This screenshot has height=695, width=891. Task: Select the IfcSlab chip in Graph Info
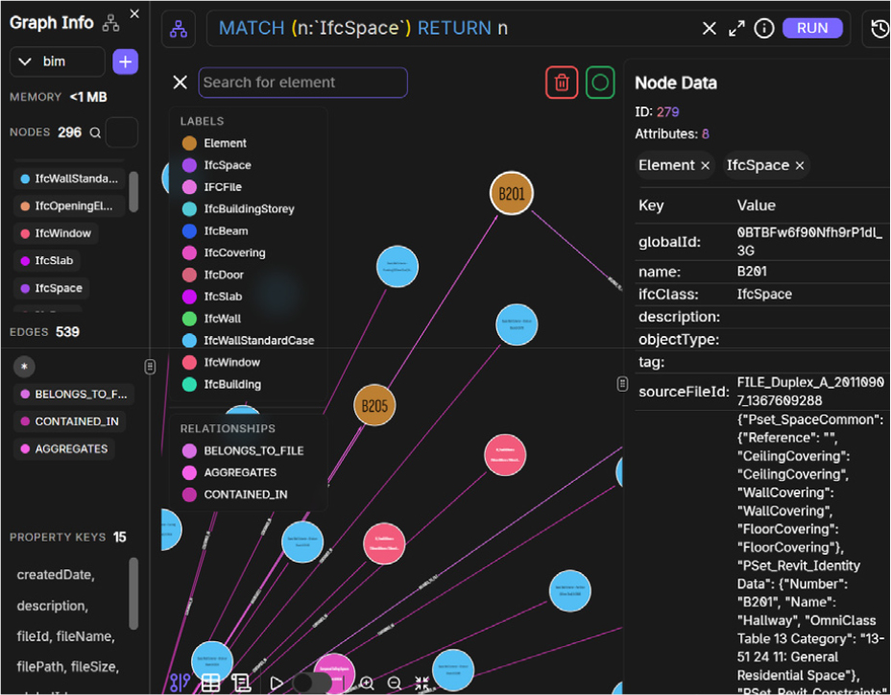point(47,261)
